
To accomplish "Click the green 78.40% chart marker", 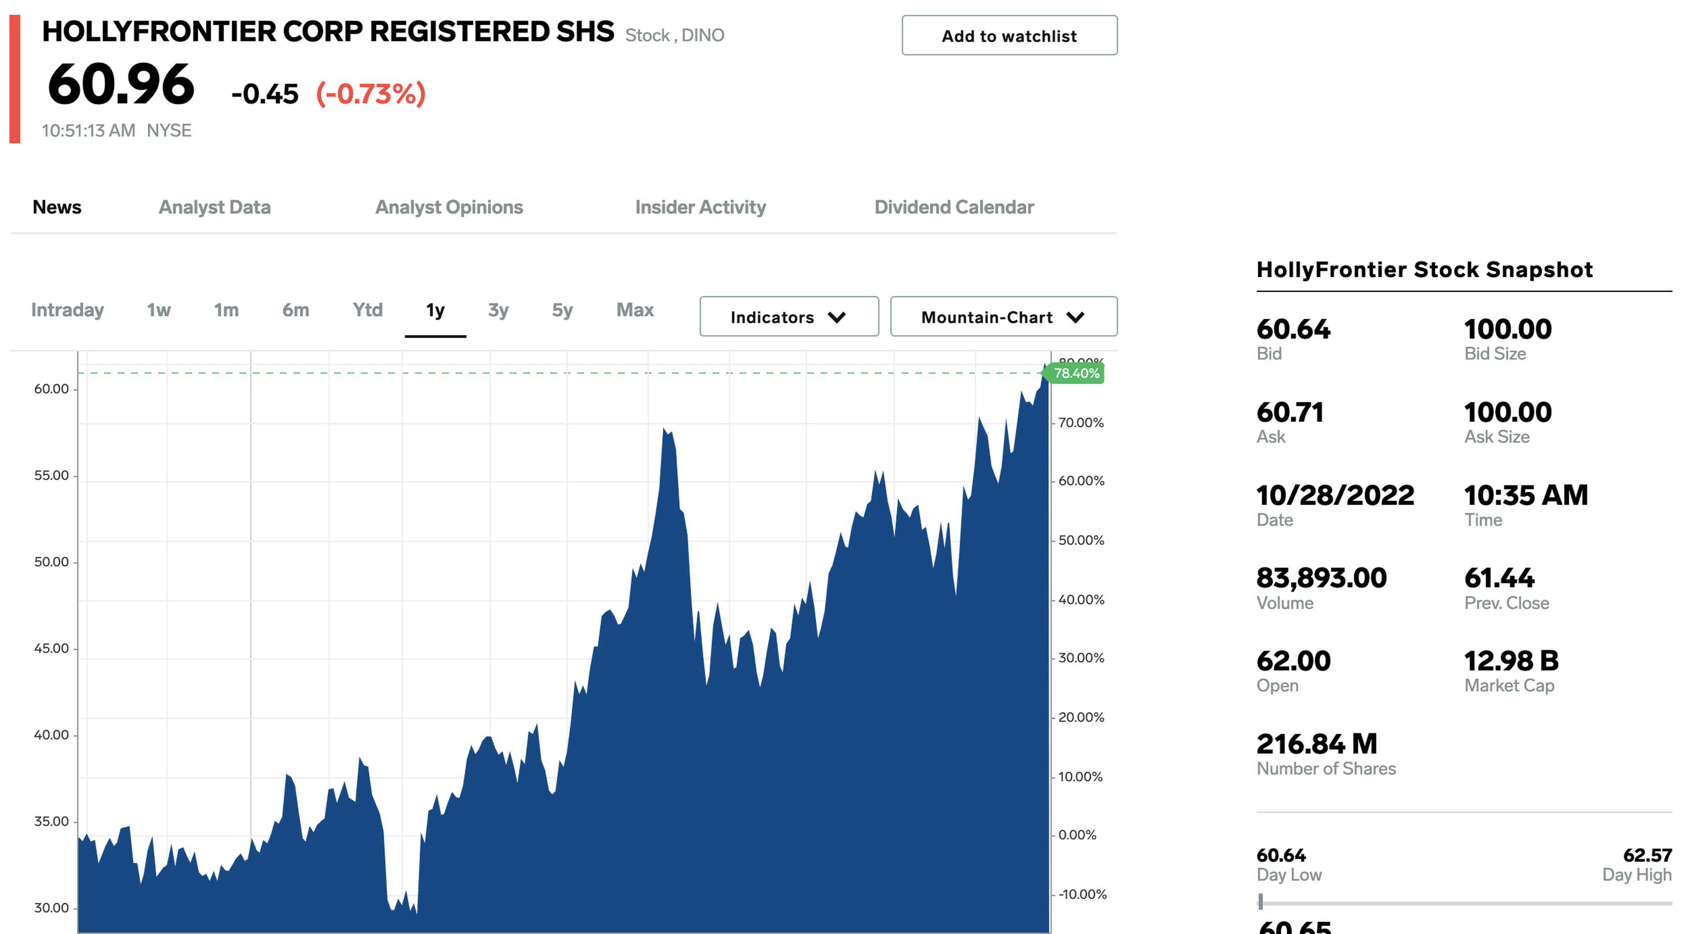I will [x=1075, y=373].
